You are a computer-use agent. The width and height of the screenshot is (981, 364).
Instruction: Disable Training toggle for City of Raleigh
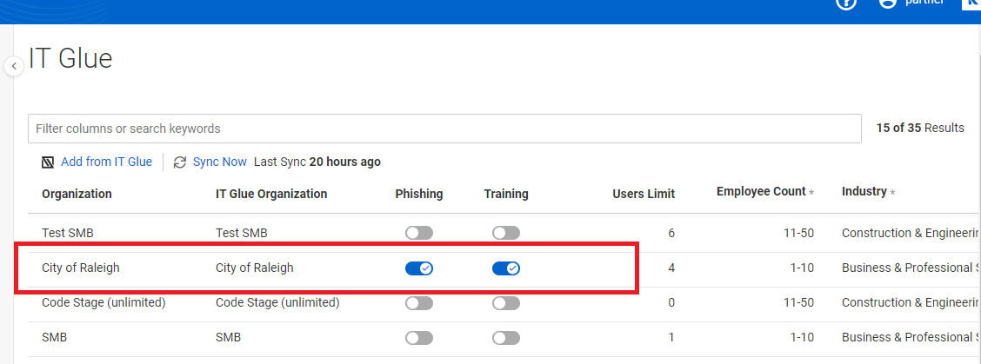(506, 268)
